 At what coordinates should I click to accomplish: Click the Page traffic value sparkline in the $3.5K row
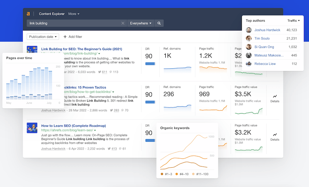pyautogui.click(x=249, y=111)
